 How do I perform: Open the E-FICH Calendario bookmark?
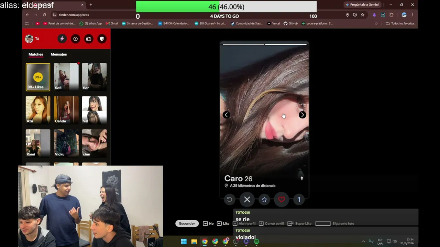(x=174, y=23)
